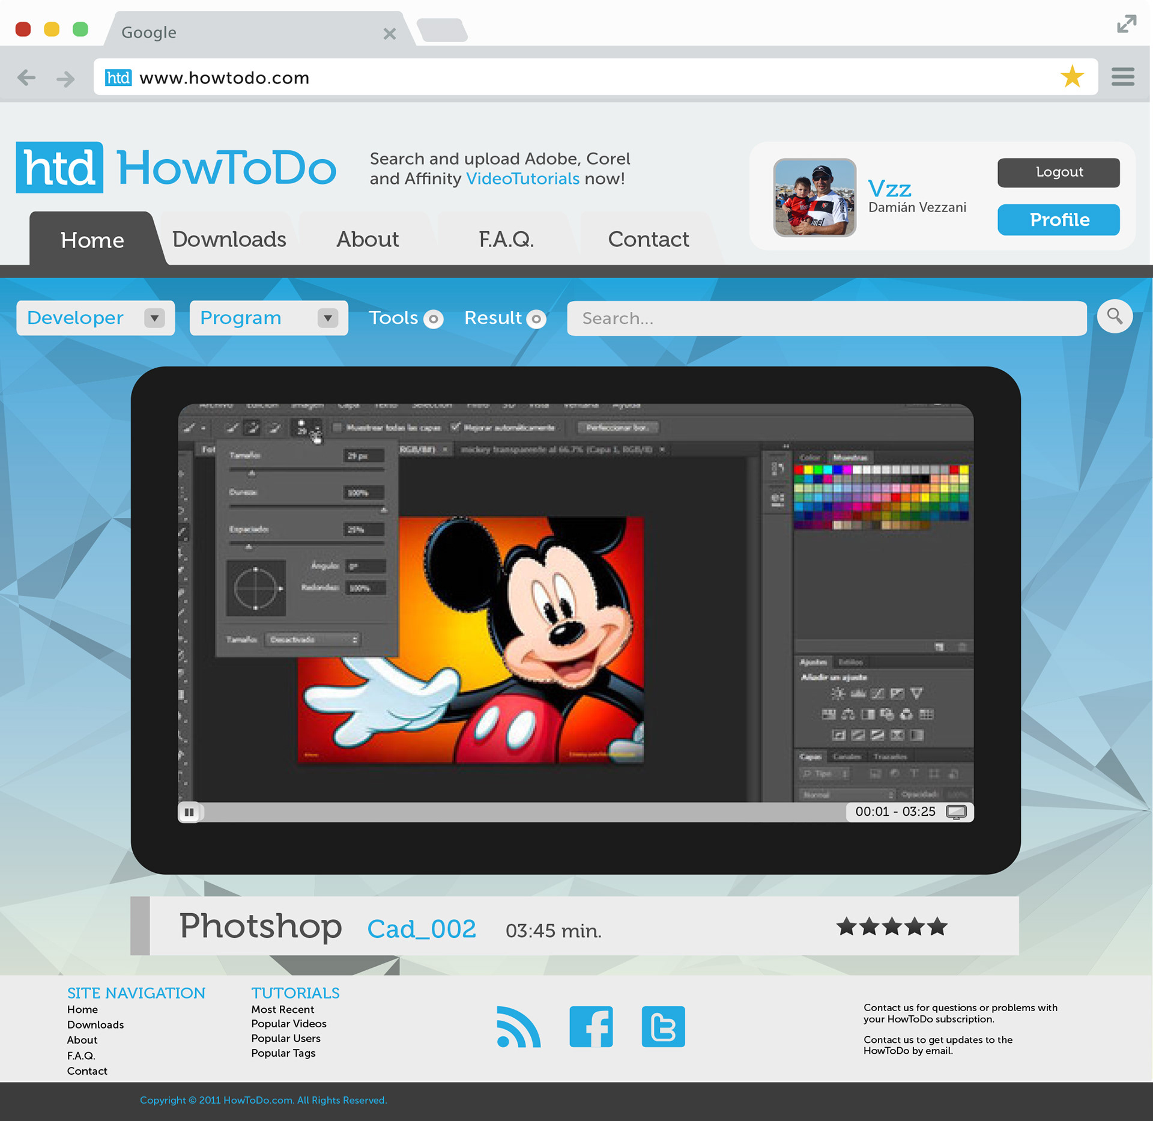Click footer Most Recent link
1153x1121 pixels.
point(282,1009)
